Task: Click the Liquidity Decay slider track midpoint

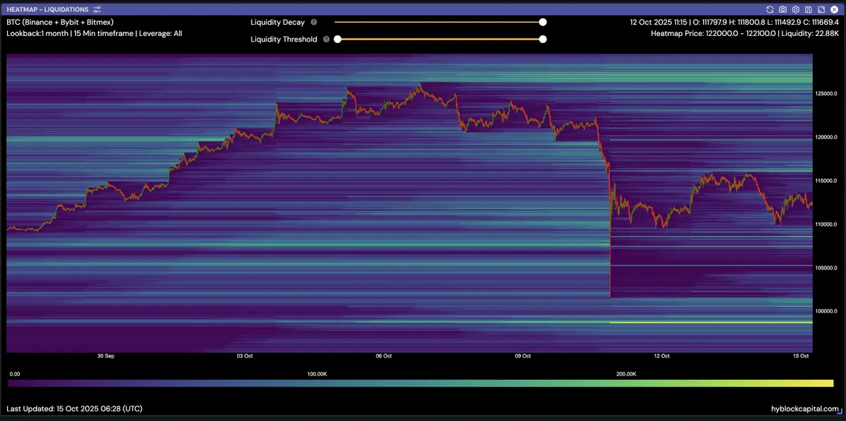Action: [439, 22]
